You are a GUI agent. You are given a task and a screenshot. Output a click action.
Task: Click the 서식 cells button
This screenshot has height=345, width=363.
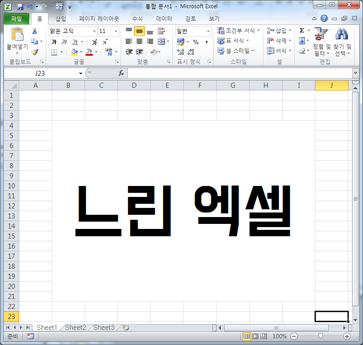(x=279, y=50)
